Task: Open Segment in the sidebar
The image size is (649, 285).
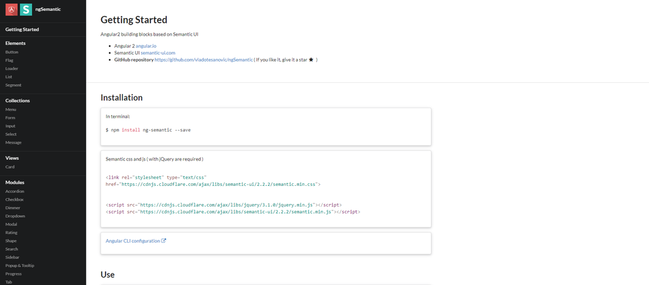Action: pos(13,85)
